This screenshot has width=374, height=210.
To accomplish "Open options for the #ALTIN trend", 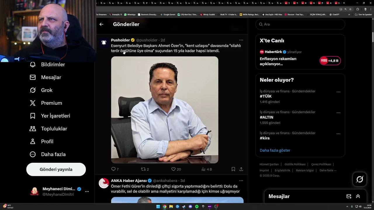I will coord(338,113).
